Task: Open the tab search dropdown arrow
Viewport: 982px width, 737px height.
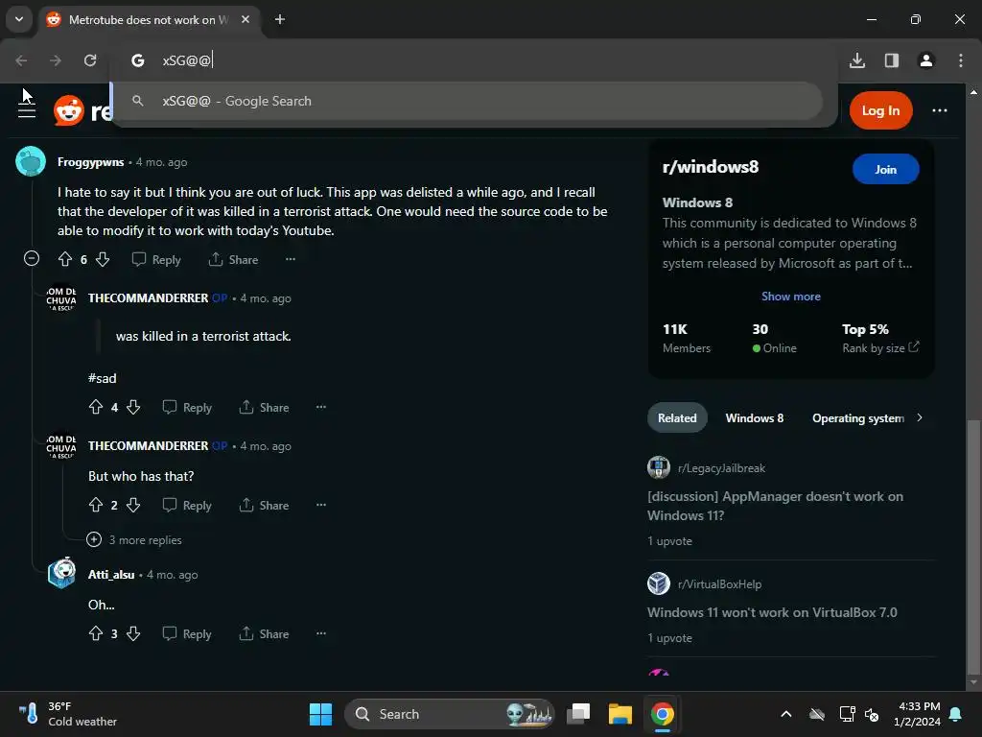Action: 19,19
